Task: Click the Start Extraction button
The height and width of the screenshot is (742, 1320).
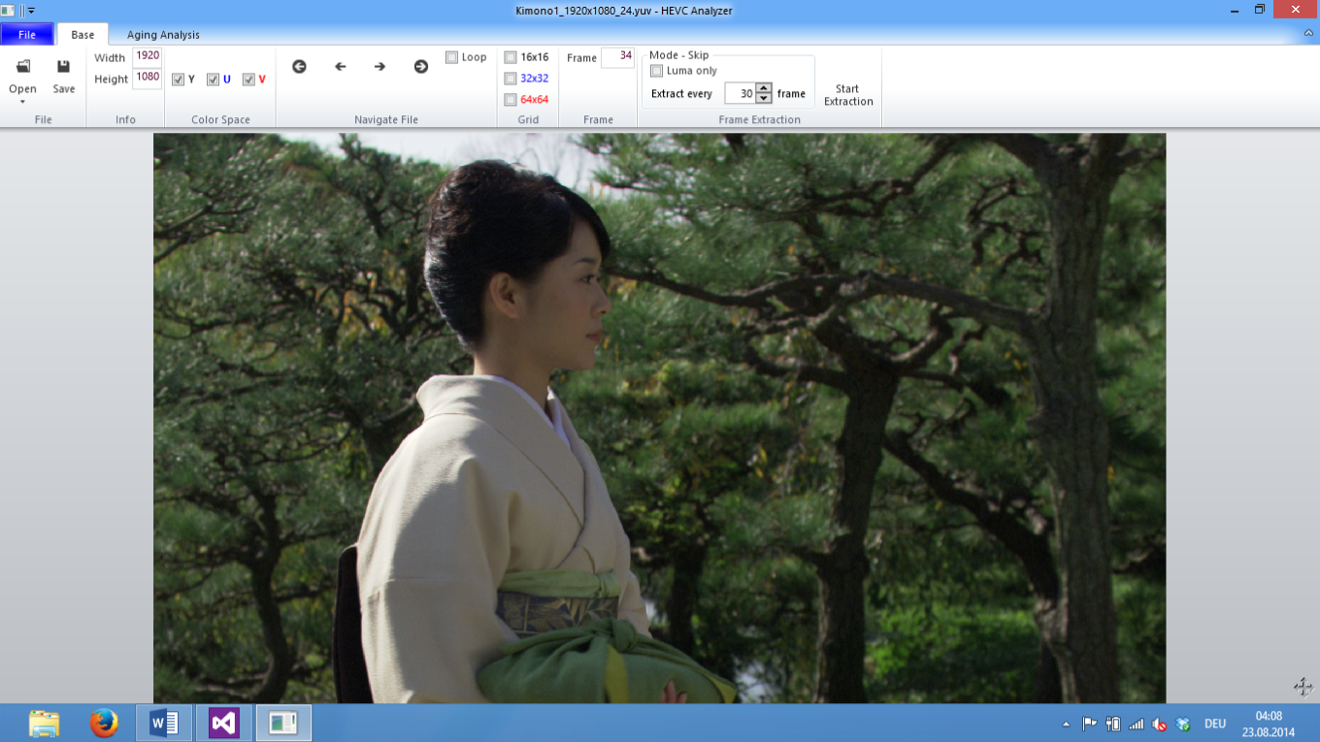Action: (x=848, y=94)
